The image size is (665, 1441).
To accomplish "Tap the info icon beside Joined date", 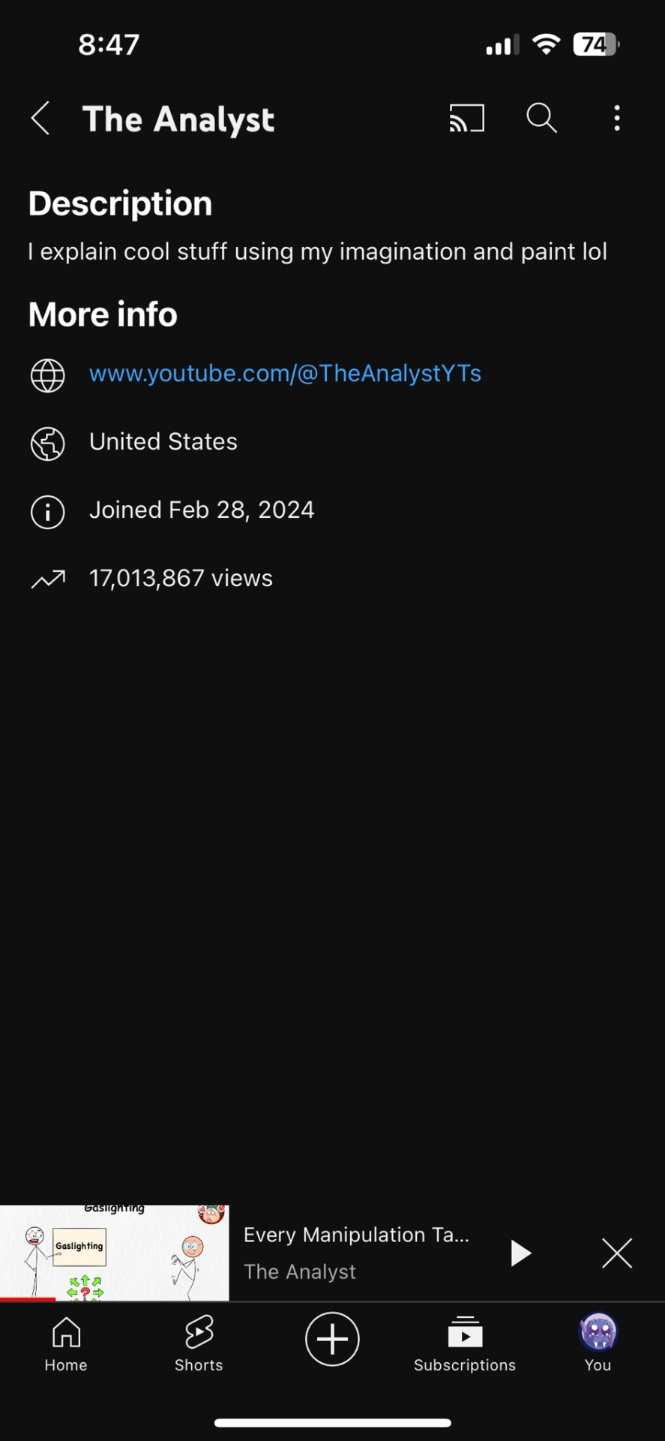I will tap(47, 512).
